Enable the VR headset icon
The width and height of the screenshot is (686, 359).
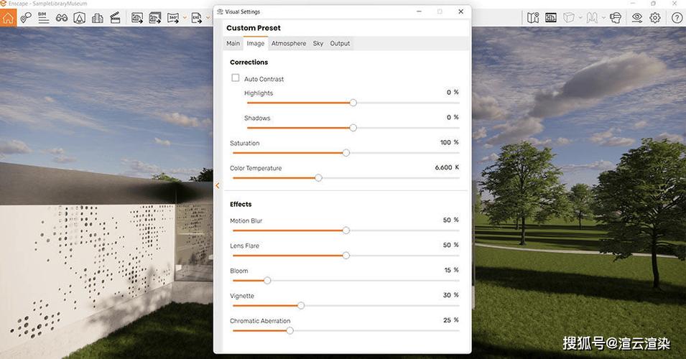(x=616, y=18)
